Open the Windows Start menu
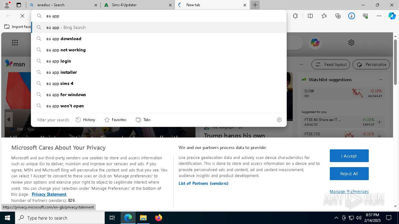This screenshot has width=399, height=224. (7, 218)
